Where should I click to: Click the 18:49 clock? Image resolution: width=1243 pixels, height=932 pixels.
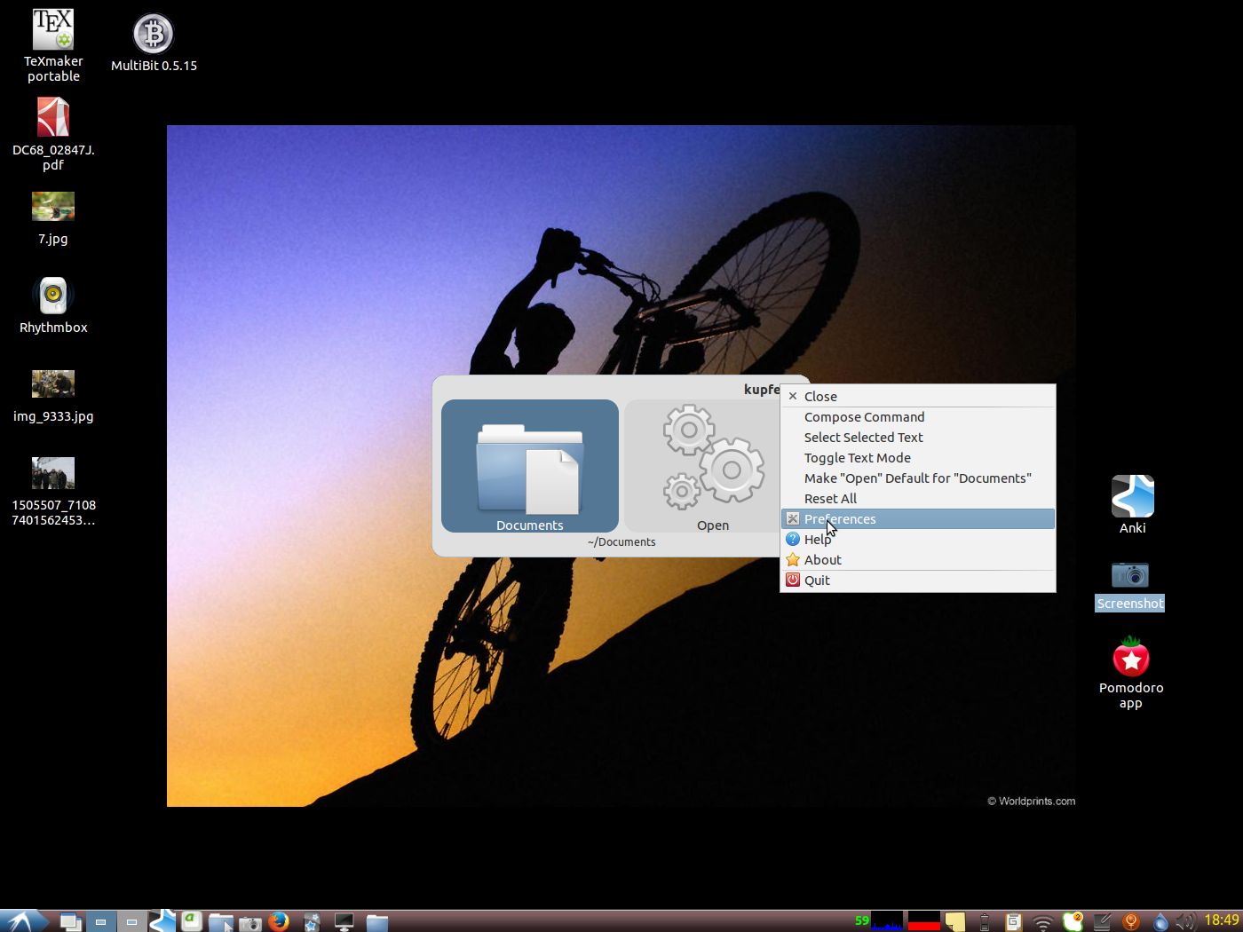click(1222, 920)
